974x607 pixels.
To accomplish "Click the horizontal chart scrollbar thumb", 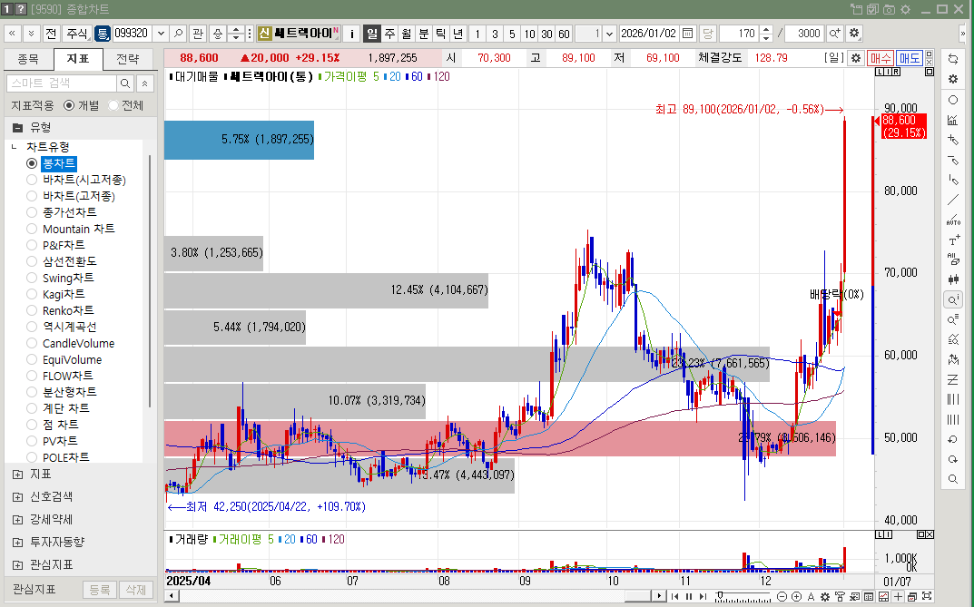I will point(636,596).
